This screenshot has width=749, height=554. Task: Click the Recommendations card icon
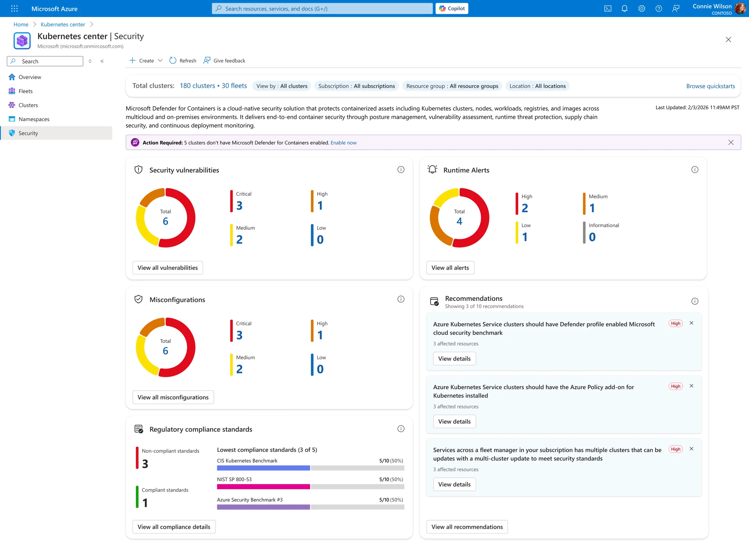pyautogui.click(x=434, y=301)
